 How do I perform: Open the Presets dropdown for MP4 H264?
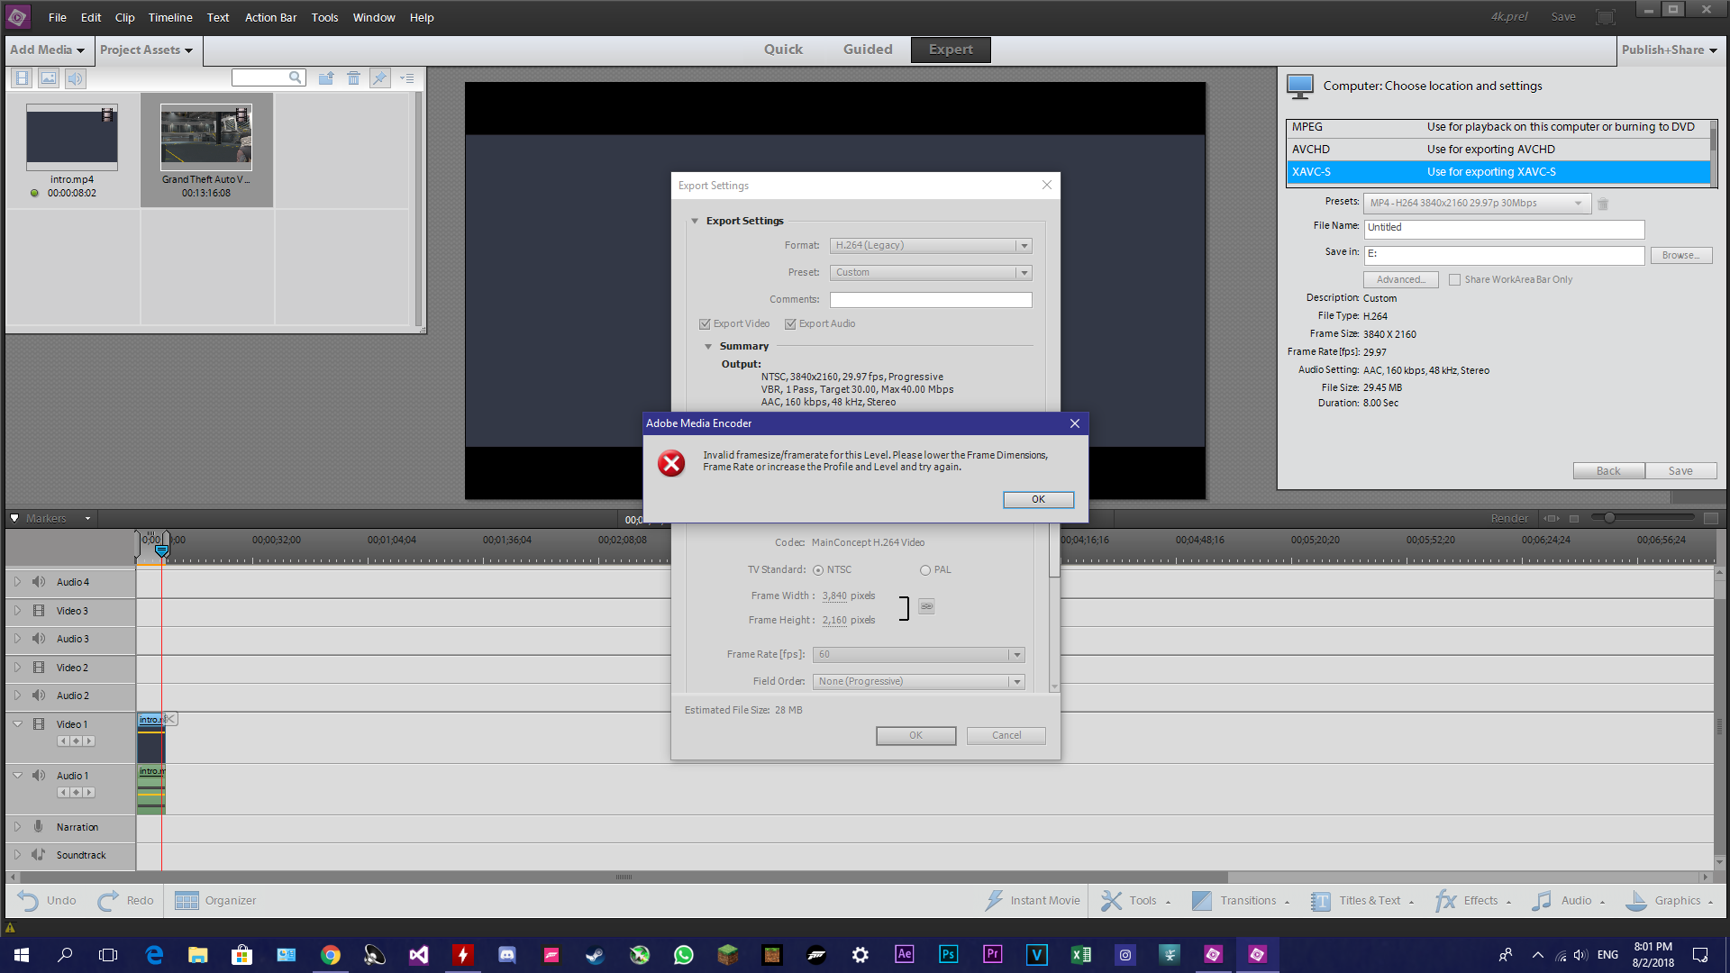pyautogui.click(x=1577, y=203)
